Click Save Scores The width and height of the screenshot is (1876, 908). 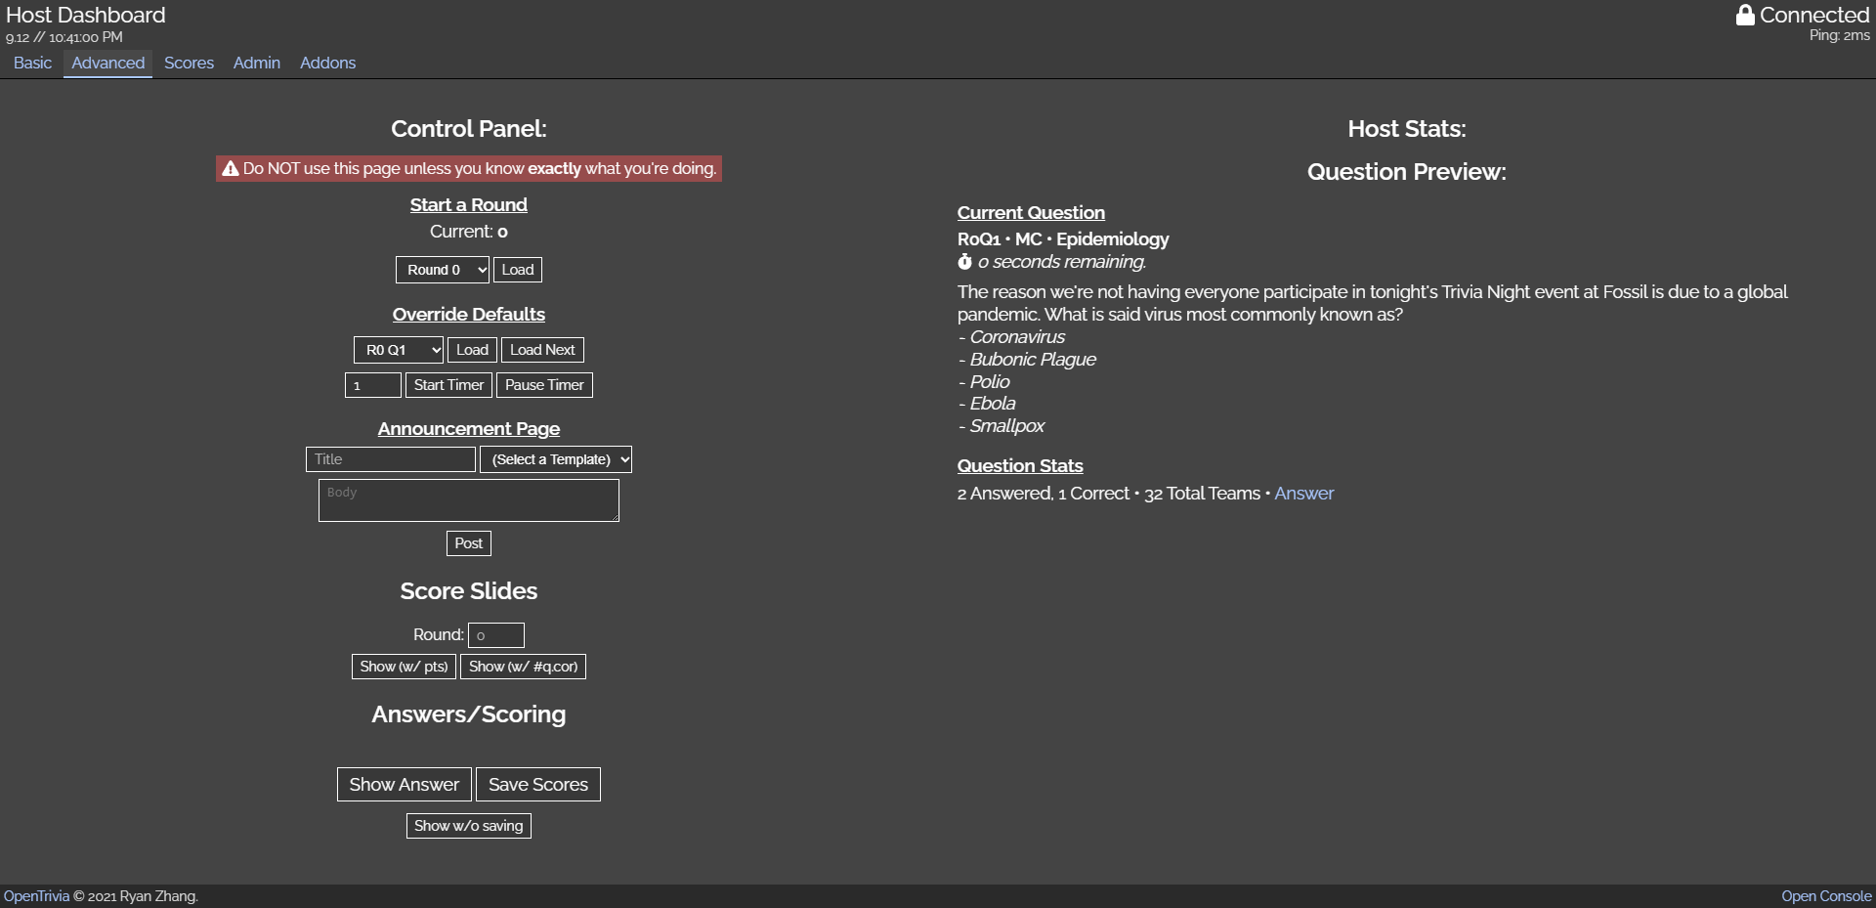click(537, 785)
